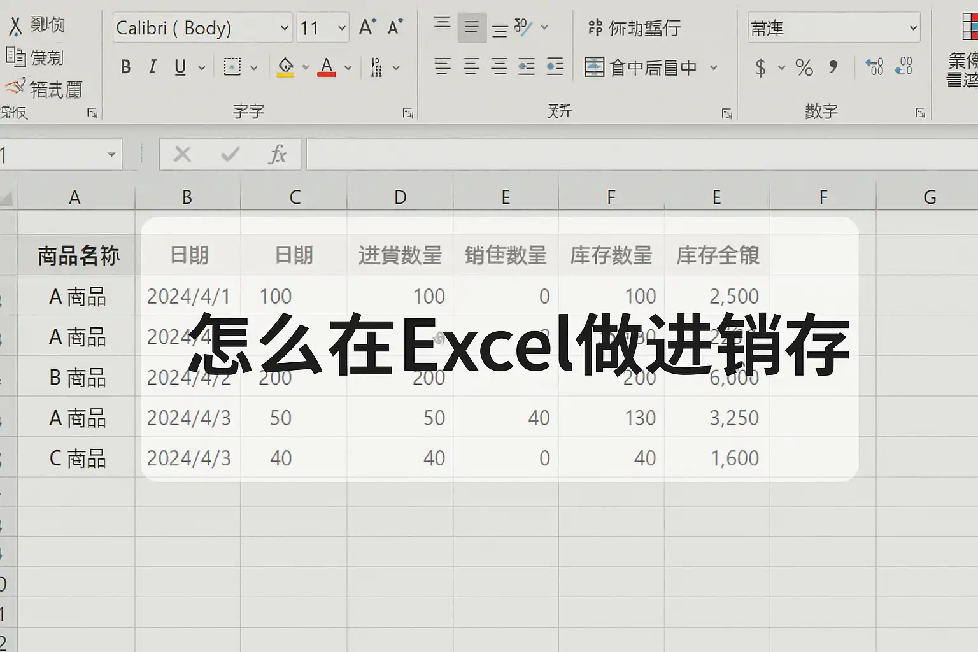Open the Calibri (Body) font dropdown

[x=284, y=28]
